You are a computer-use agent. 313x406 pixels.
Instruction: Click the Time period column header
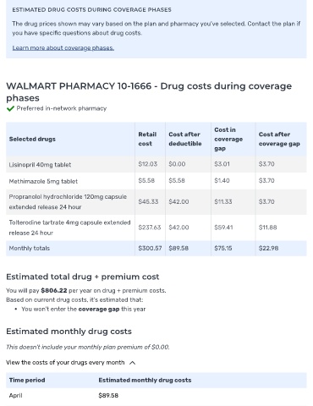click(27, 380)
